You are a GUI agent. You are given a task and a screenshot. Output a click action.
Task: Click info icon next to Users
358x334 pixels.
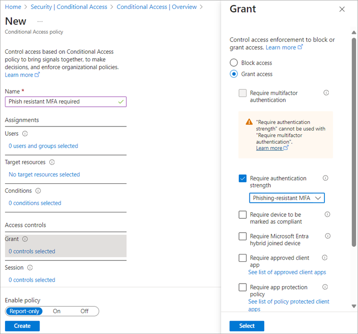click(x=25, y=133)
